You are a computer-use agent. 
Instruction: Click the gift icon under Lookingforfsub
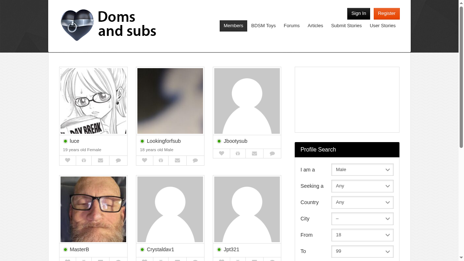161,160
